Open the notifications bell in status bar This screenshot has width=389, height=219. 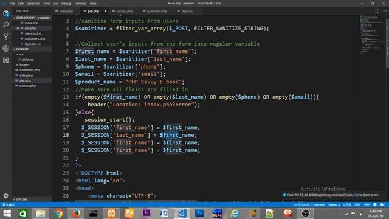382,204
